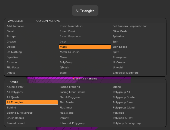Select Flat Island target
Screen dimensions: 170x130
[x=67, y=113]
